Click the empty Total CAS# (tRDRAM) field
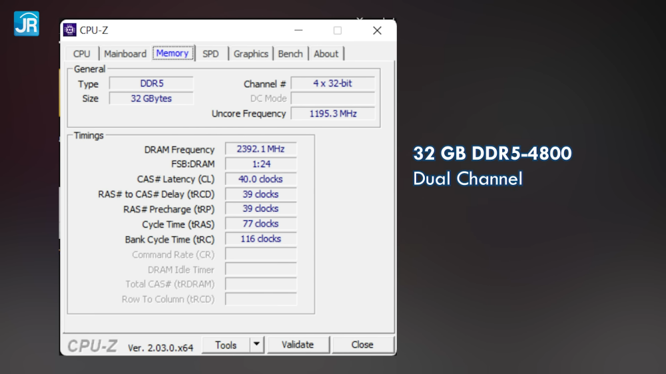Image resolution: width=666 pixels, height=374 pixels. 261,284
